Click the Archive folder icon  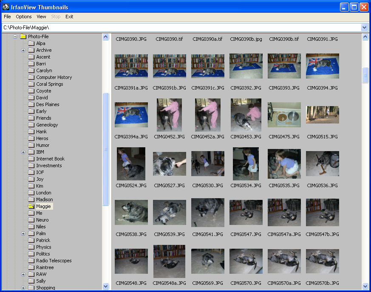31,50
